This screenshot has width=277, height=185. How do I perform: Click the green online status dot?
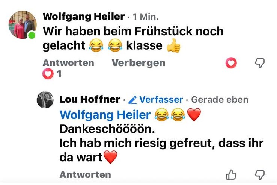pyautogui.click(x=32, y=35)
